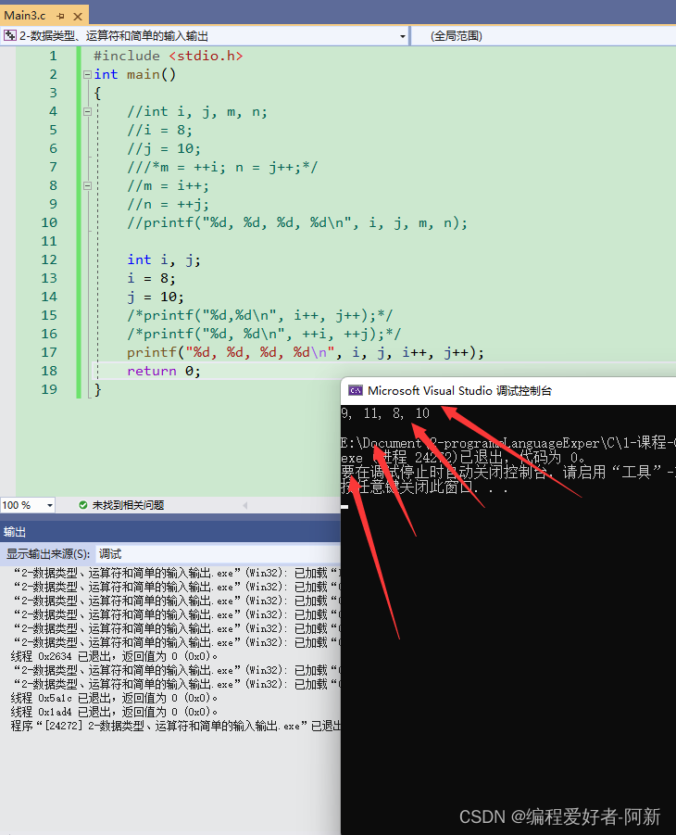Click the 未找到相关问题 status indicator
The width and height of the screenshot is (676, 835).
tap(129, 505)
